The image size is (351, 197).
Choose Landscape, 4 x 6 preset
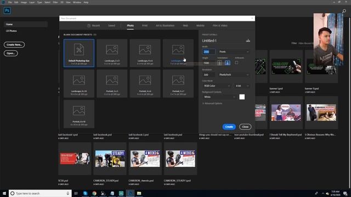click(145, 53)
